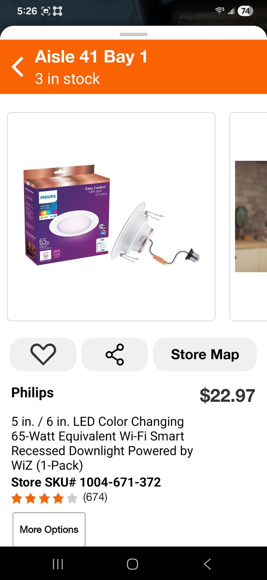Tap the $22.97 price

coord(227,395)
